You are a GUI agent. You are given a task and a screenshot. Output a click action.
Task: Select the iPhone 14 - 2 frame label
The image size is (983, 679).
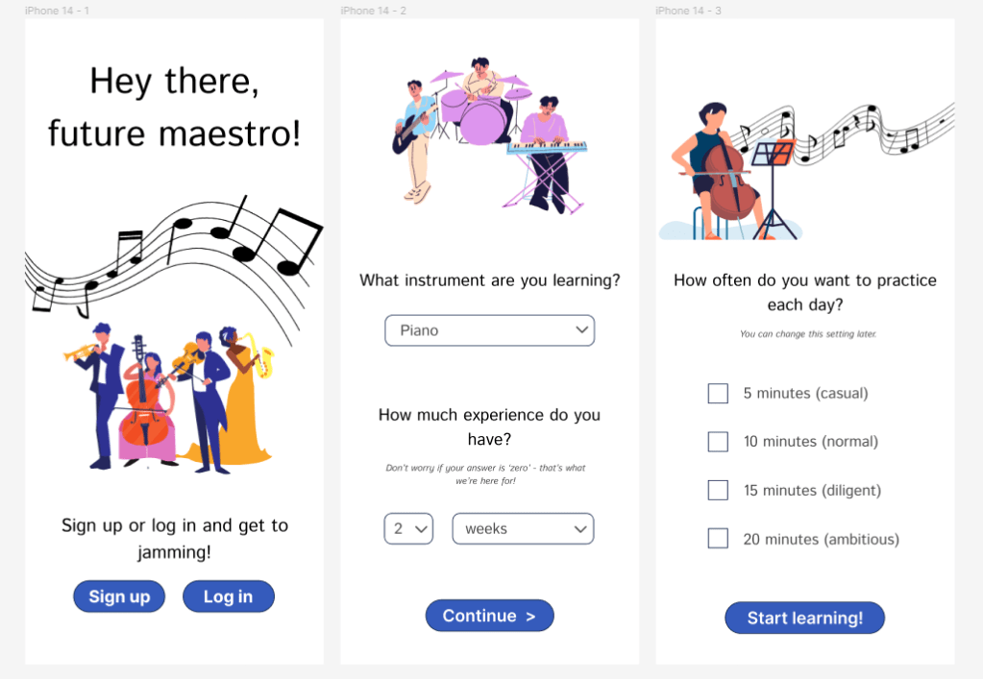373,11
